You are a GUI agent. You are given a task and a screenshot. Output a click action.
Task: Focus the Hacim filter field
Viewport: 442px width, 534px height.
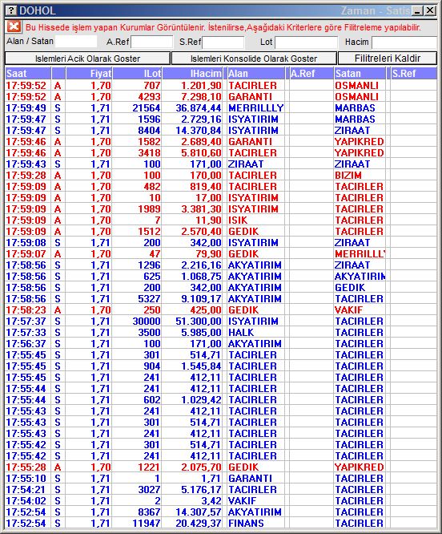(x=404, y=42)
